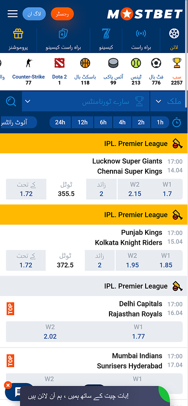Click the orange Register button
This screenshot has height=406, width=188.
click(x=62, y=14)
